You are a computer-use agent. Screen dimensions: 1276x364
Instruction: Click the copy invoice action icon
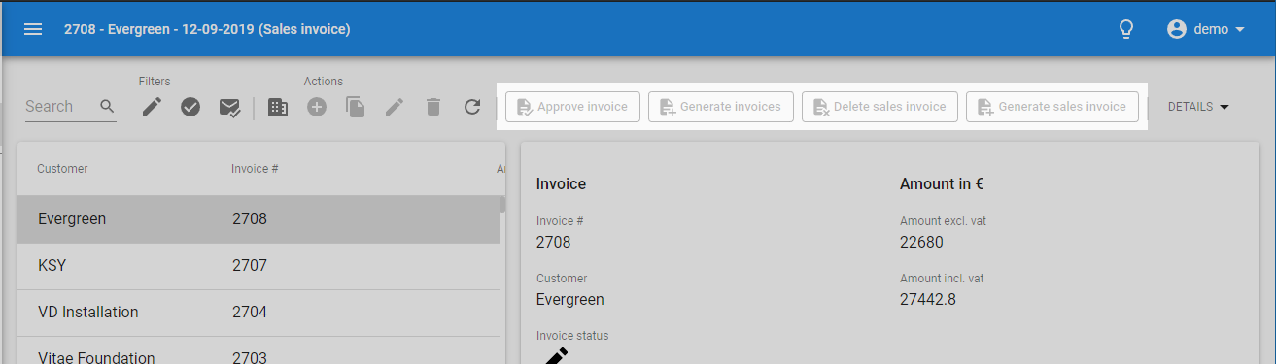pos(356,107)
